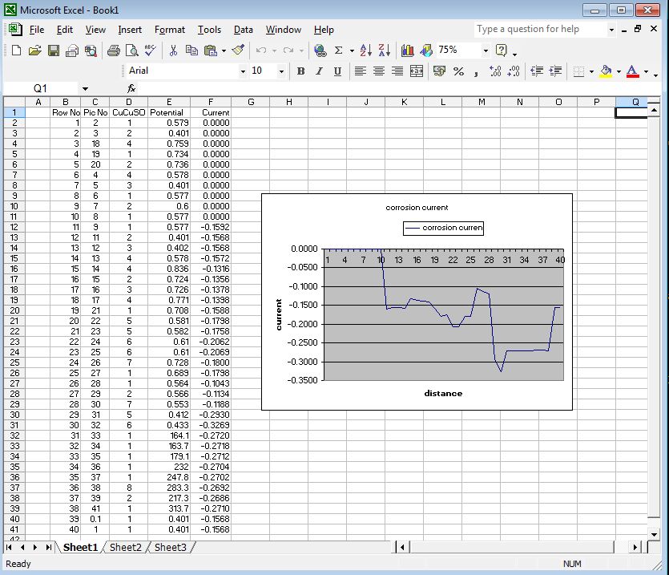This screenshot has width=669, height=575.
Task: Click the Fill Color paint bucket
Action: (605, 71)
